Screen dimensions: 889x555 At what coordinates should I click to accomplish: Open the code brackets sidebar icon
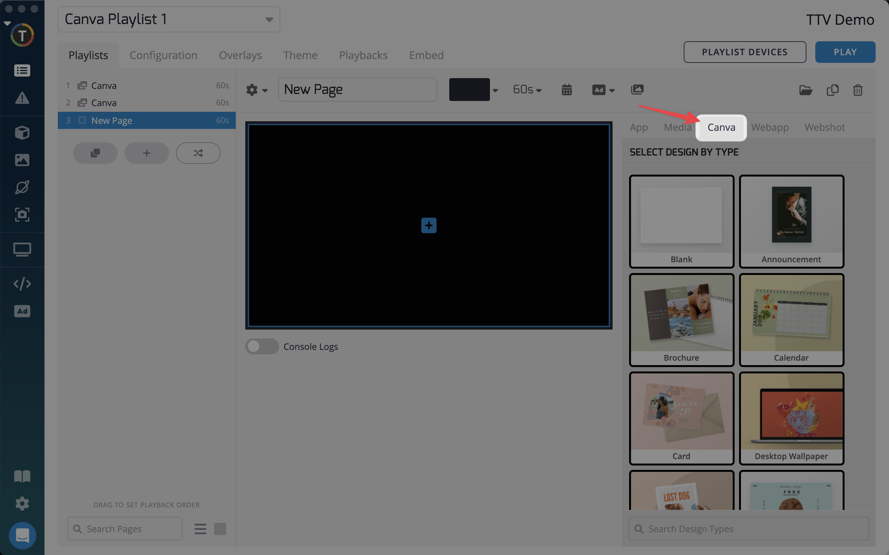click(x=22, y=284)
